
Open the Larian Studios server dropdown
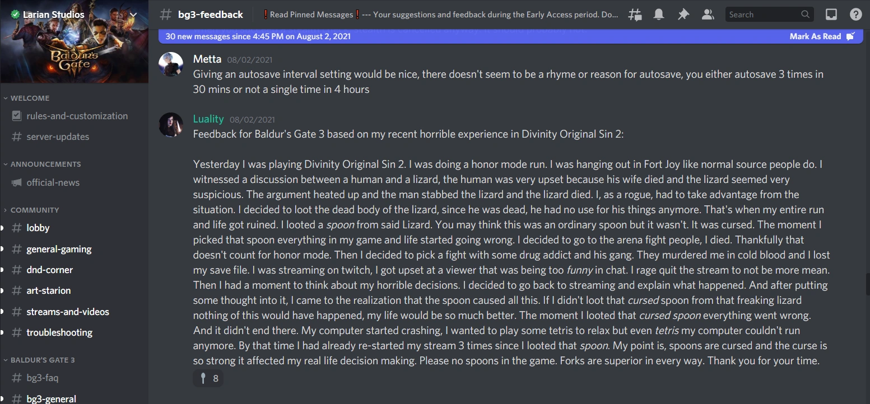133,15
